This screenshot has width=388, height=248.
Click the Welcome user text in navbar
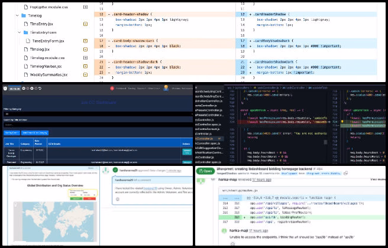[x=182, y=89]
